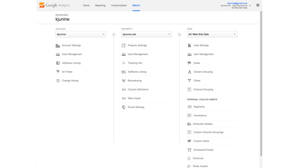Image resolution: width=299 pixels, height=168 pixels.
Task: Click the kjunine@gmail.com email link
Action: click(x=237, y=3)
